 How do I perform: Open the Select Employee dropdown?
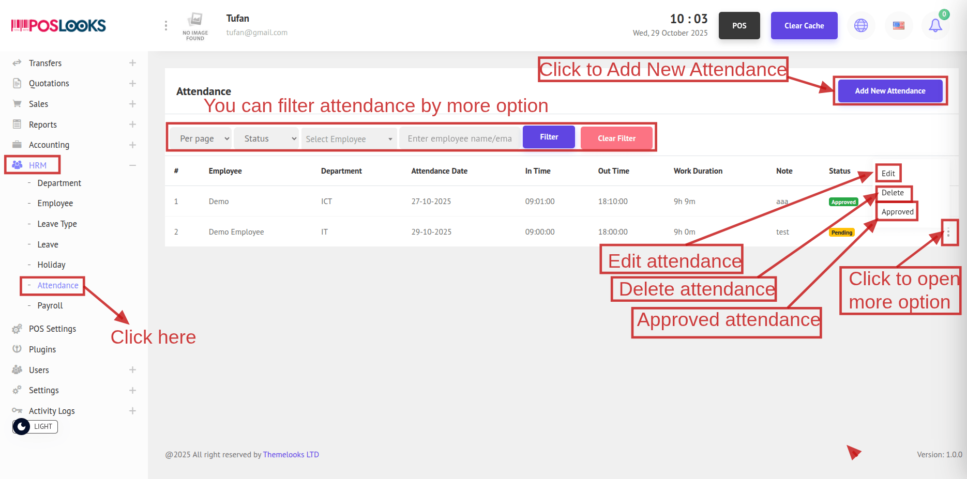click(349, 138)
